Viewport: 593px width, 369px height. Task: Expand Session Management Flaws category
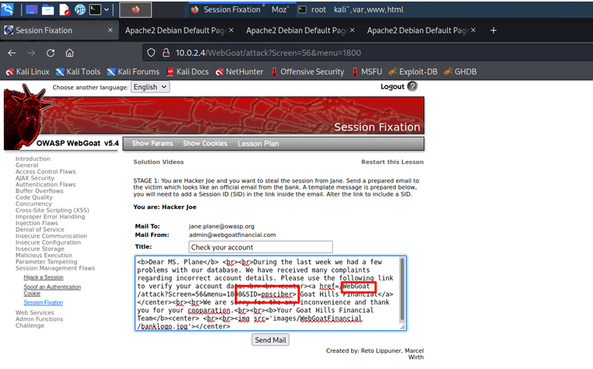(54, 268)
